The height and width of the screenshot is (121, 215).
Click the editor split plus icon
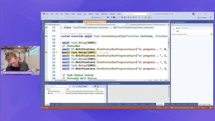click(169, 25)
